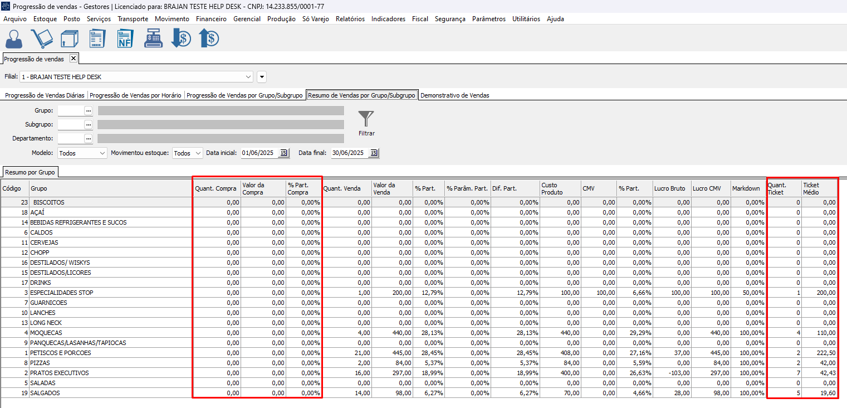
Task: Open the cash register toolbar icon
Action: [153, 38]
